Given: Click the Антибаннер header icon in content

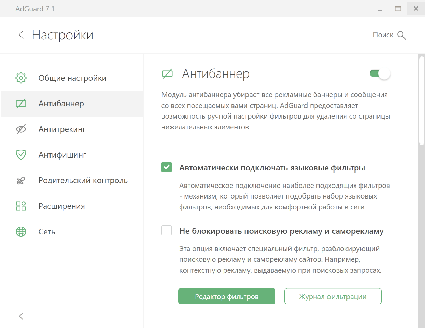Looking at the screenshot, I should click(167, 74).
